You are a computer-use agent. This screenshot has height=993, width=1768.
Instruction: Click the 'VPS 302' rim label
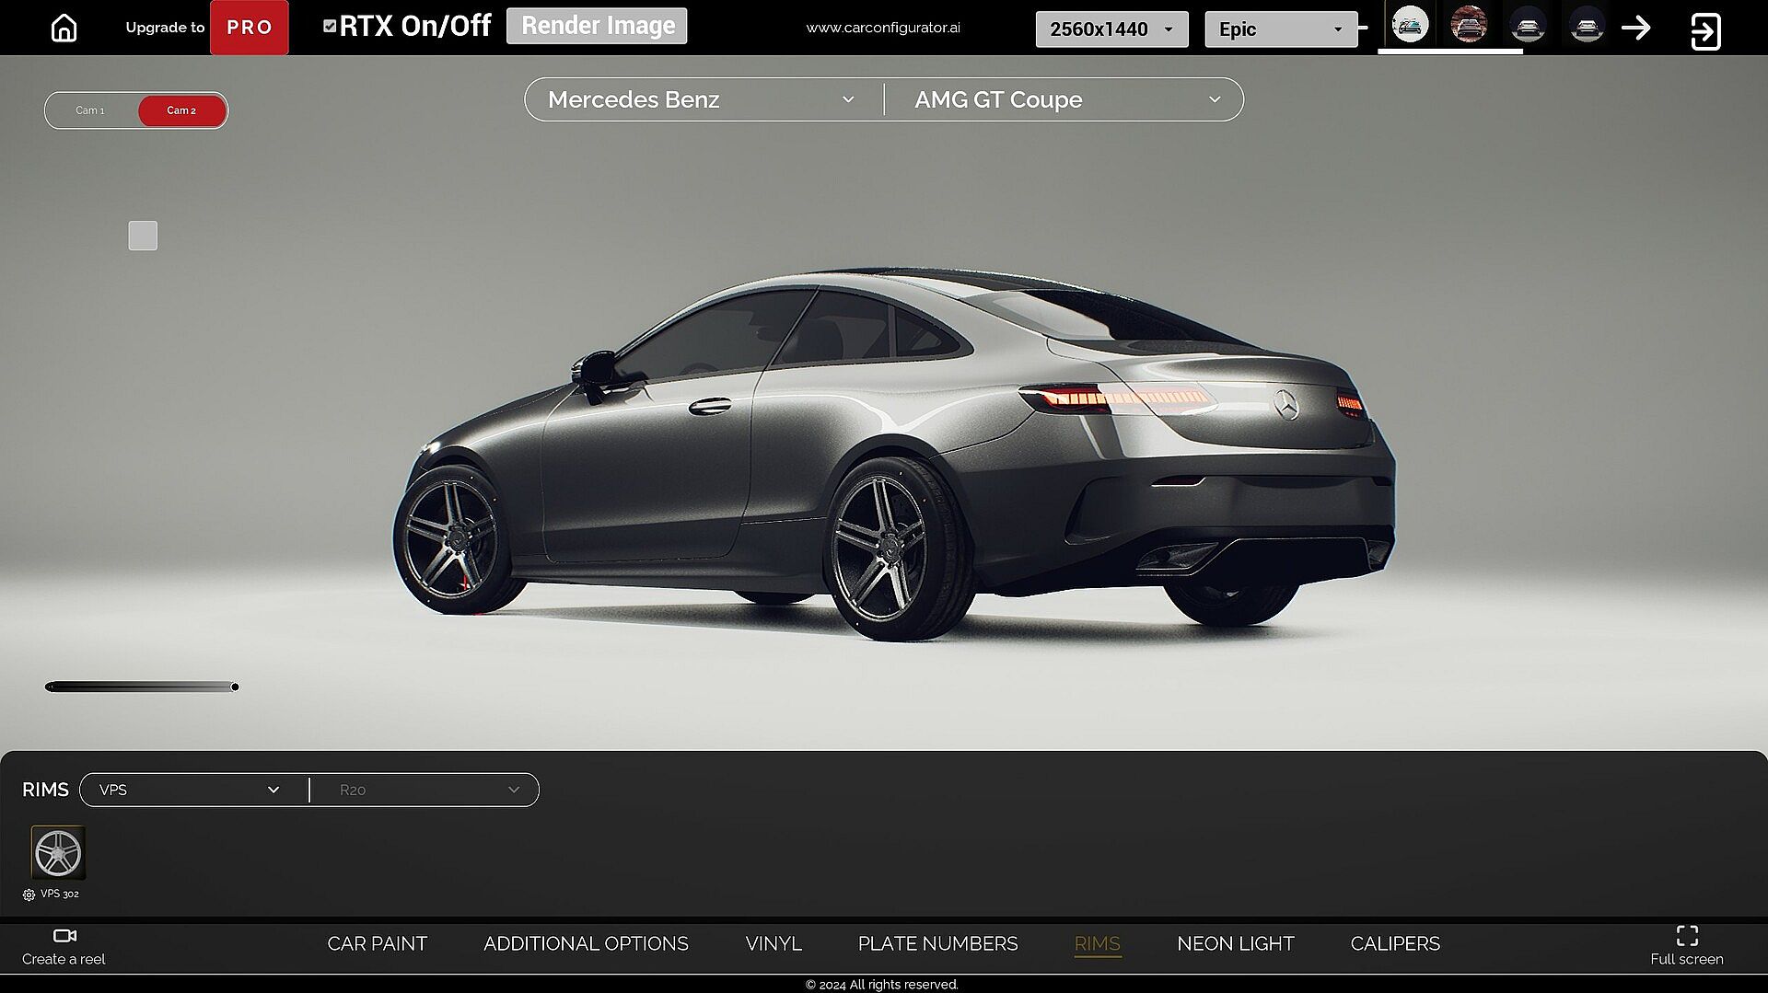coord(60,894)
